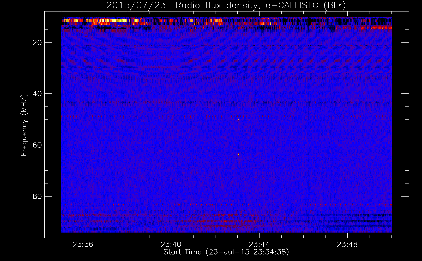Click the '23:36' time tick label
Viewport: 422px width, 261px height.
pos(83,245)
